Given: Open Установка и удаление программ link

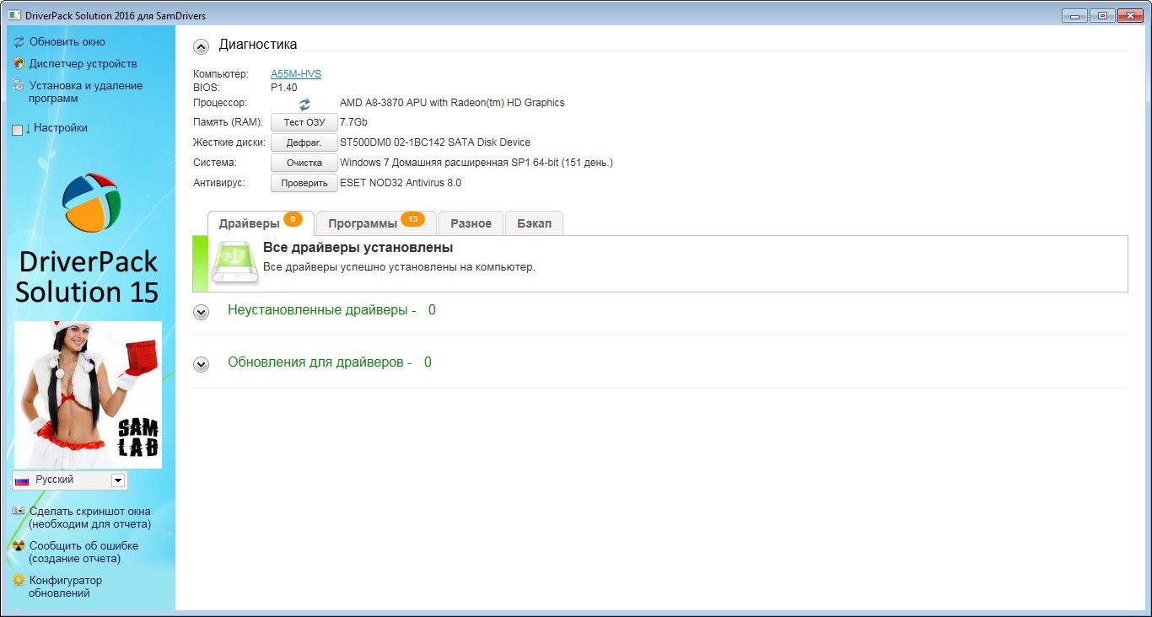Looking at the screenshot, I should tap(85, 92).
